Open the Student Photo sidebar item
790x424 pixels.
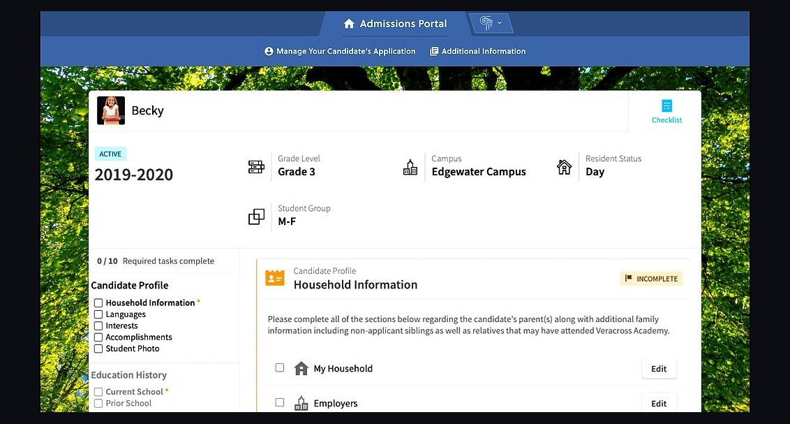[x=133, y=349]
